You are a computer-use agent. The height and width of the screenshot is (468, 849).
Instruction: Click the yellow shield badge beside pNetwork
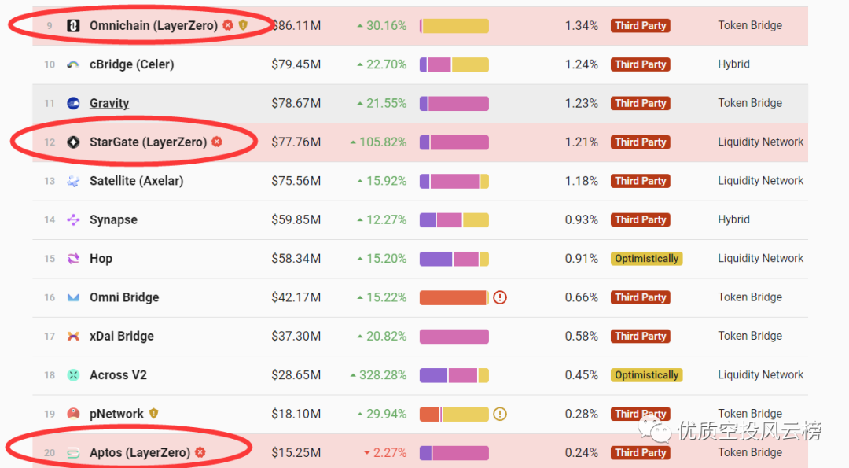[x=154, y=413]
